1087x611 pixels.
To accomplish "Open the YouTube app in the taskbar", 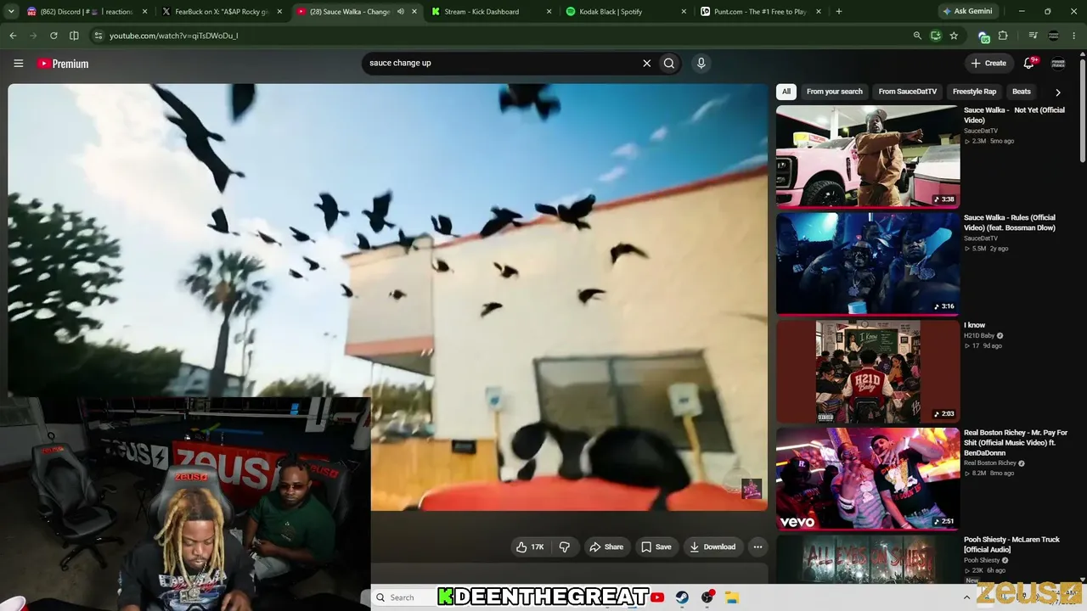I will coord(657,597).
